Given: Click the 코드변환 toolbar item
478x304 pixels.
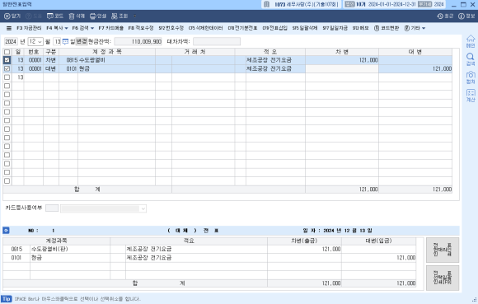Looking at the screenshot, I should (387, 28).
